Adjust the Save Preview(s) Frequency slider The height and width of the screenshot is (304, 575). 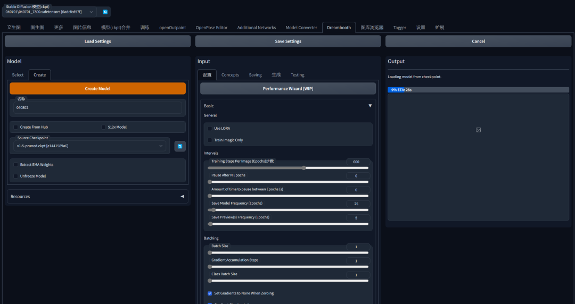click(x=288, y=224)
